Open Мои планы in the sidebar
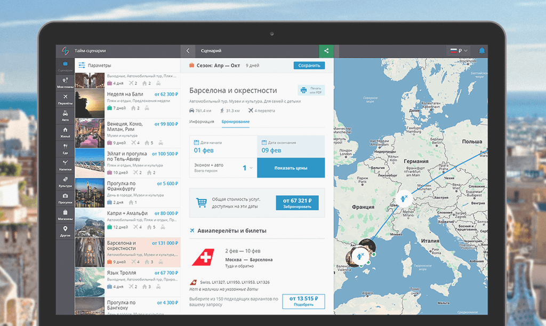 click(65, 83)
